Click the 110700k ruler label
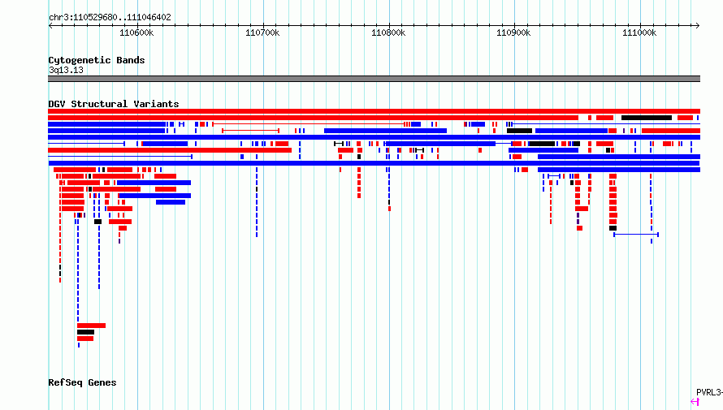The height and width of the screenshot is (410, 723). pos(262,32)
